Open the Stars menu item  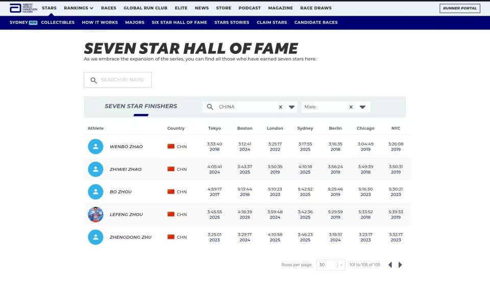click(50, 8)
